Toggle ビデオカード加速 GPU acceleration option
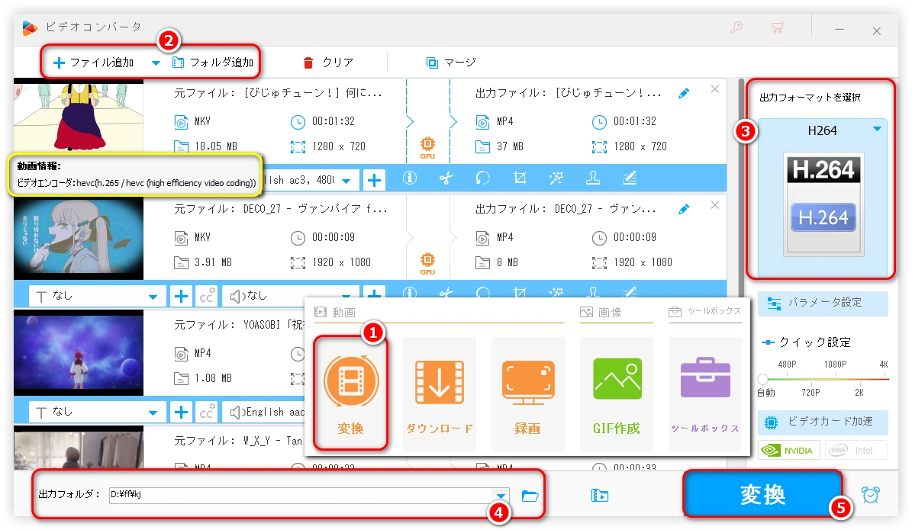 pos(823,422)
